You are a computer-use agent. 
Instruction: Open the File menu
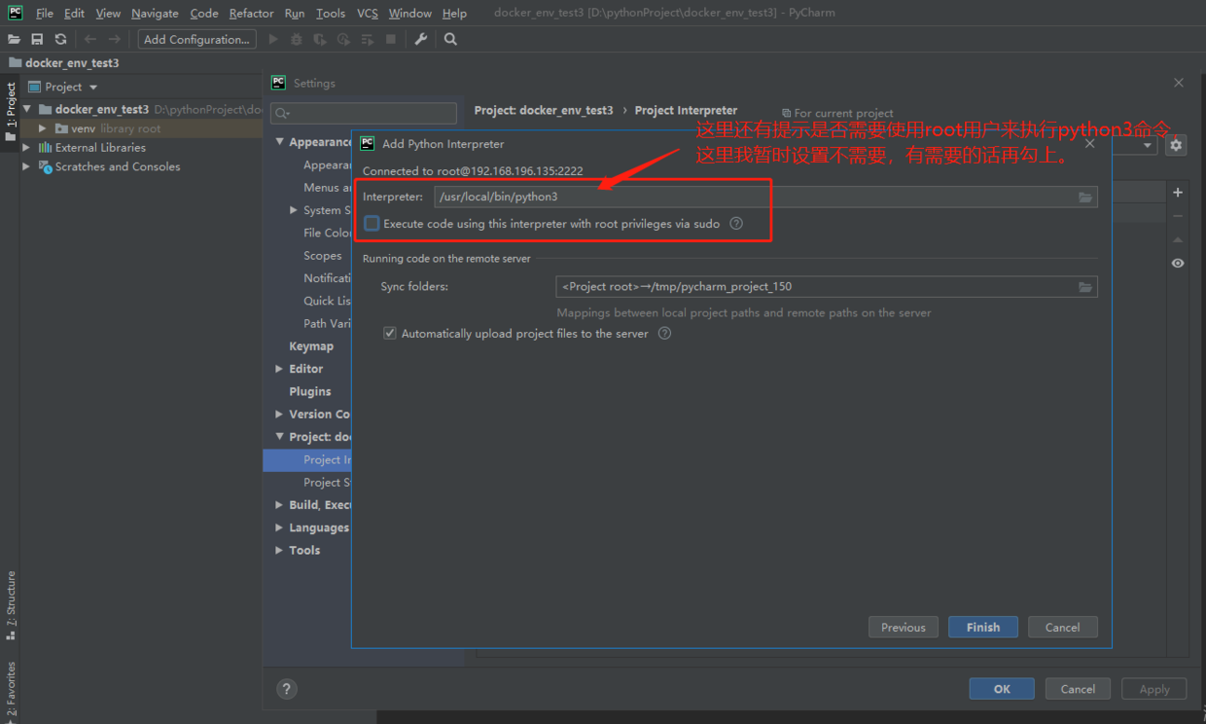[x=44, y=13]
